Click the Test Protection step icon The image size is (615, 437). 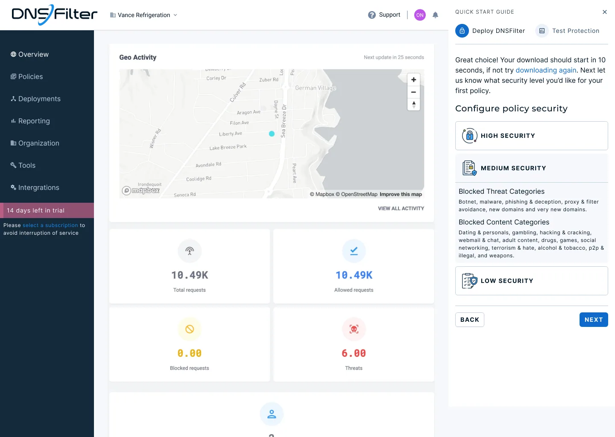[542, 31]
